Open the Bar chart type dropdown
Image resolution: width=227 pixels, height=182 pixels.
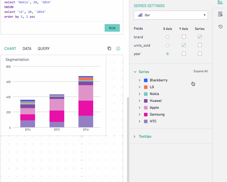click(x=171, y=15)
